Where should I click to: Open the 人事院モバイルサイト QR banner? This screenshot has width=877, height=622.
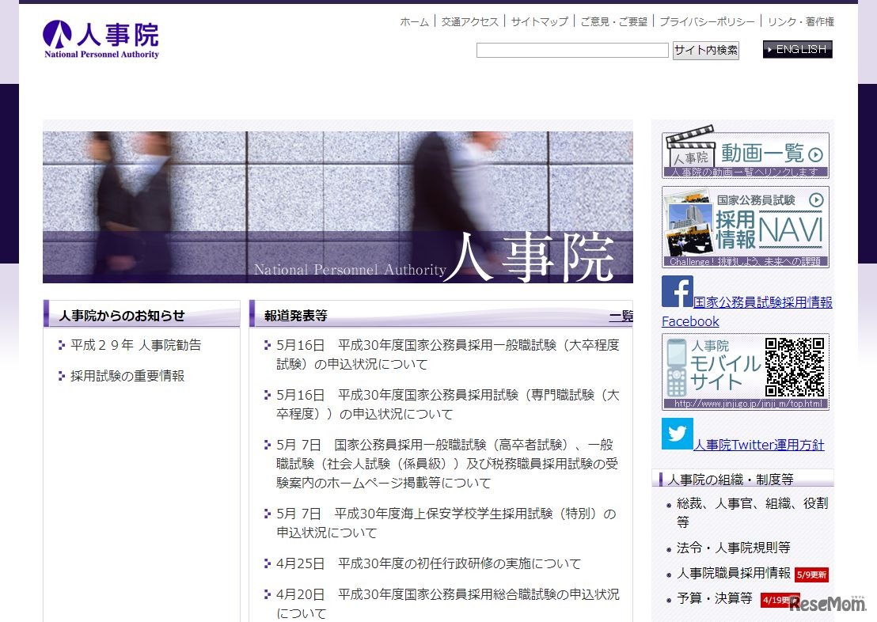point(746,372)
